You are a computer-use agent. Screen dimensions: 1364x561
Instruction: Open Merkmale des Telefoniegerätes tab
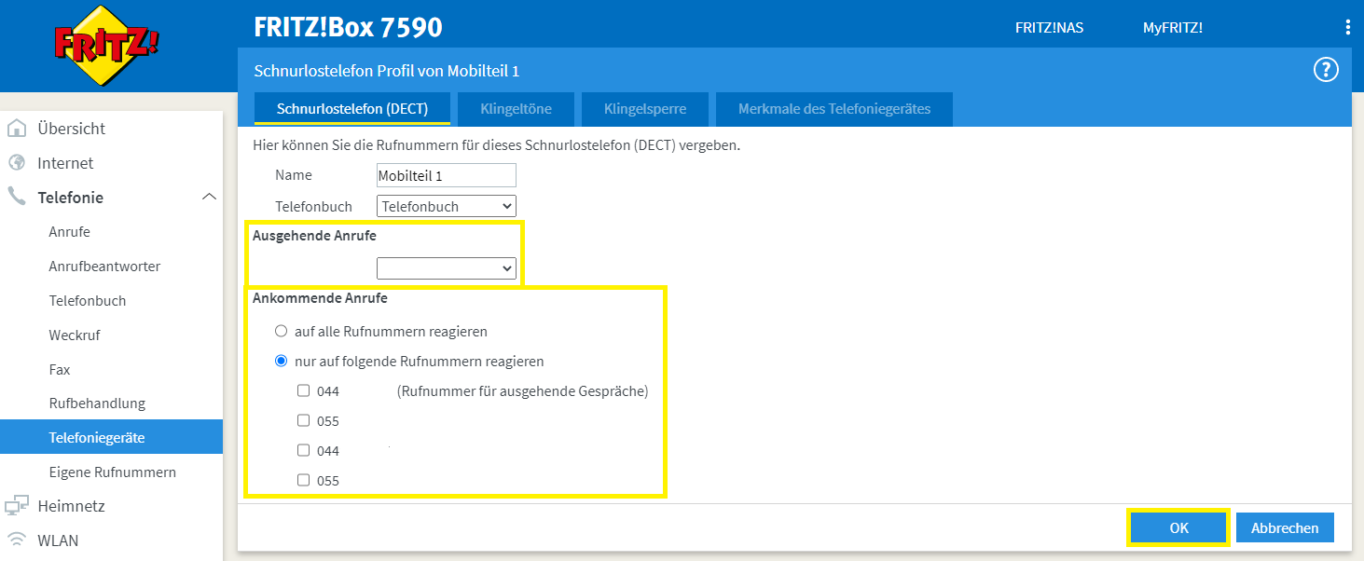pyautogui.click(x=834, y=109)
